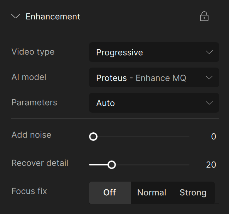229x214 pixels.
Task: Click the Recover detail slider track
Action: 155,165
